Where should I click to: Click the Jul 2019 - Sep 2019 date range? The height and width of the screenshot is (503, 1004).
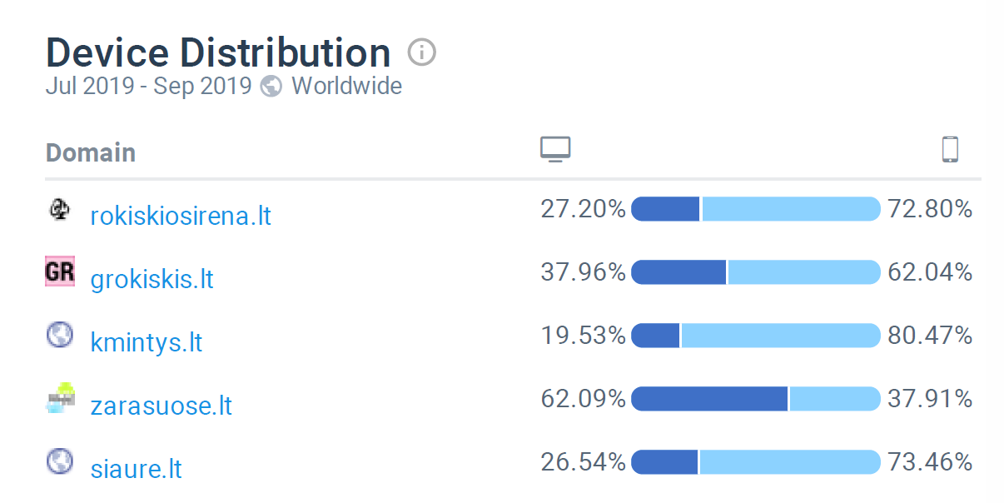tap(148, 86)
